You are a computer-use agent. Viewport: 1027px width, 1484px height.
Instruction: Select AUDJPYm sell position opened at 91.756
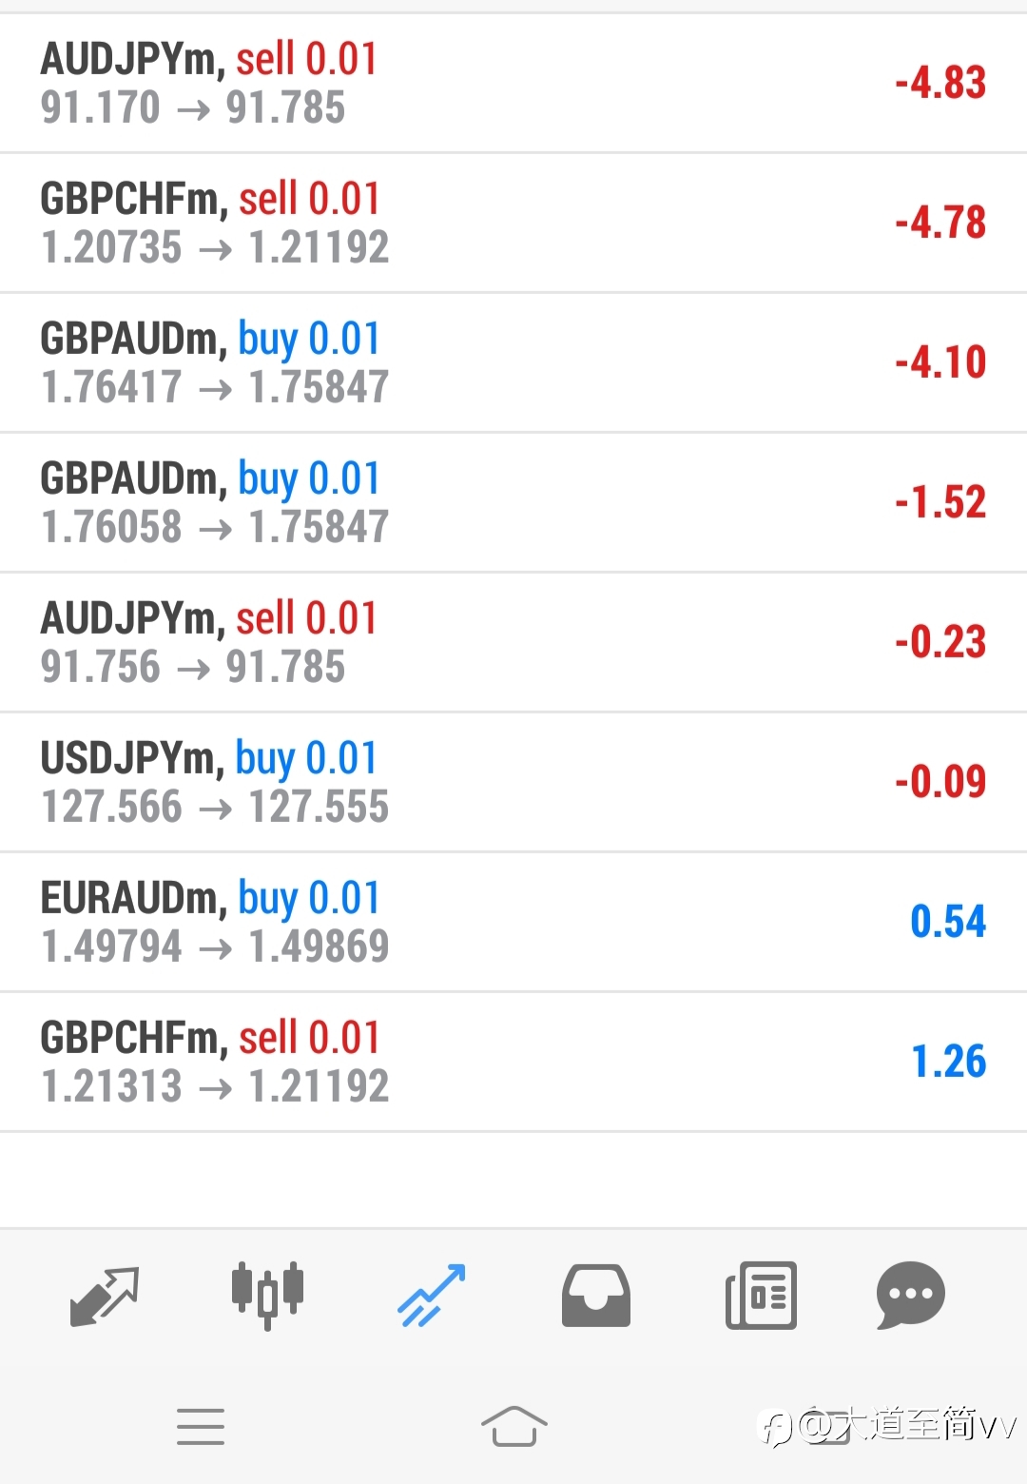pos(513,642)
